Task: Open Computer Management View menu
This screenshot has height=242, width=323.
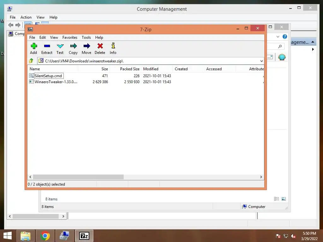Action: [40, 17]
